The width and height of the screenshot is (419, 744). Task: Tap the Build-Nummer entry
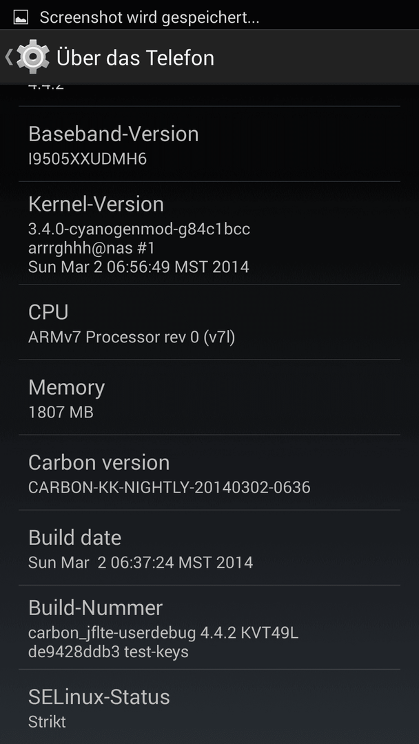coord(209,628)
